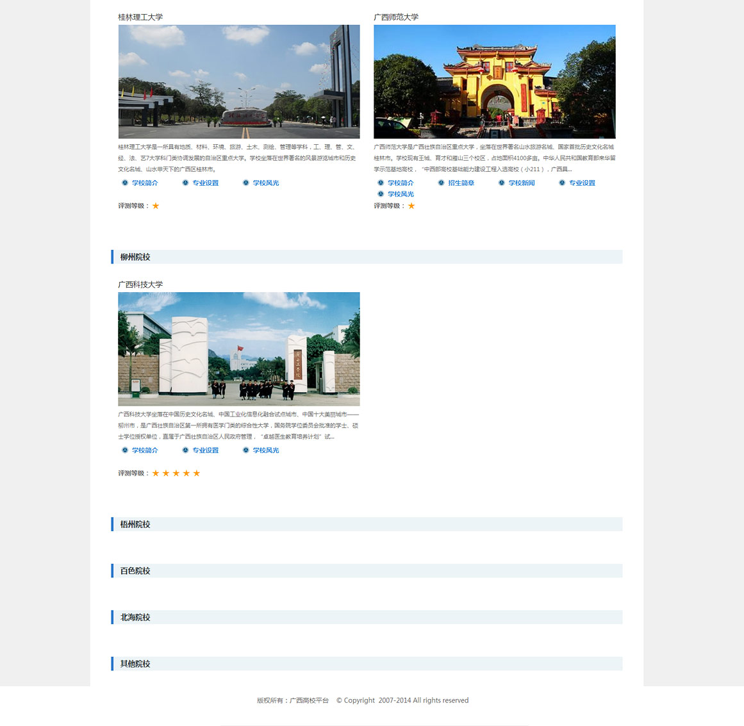Open 学校简介 link under 广西科技大学

[x=145, y=450]
